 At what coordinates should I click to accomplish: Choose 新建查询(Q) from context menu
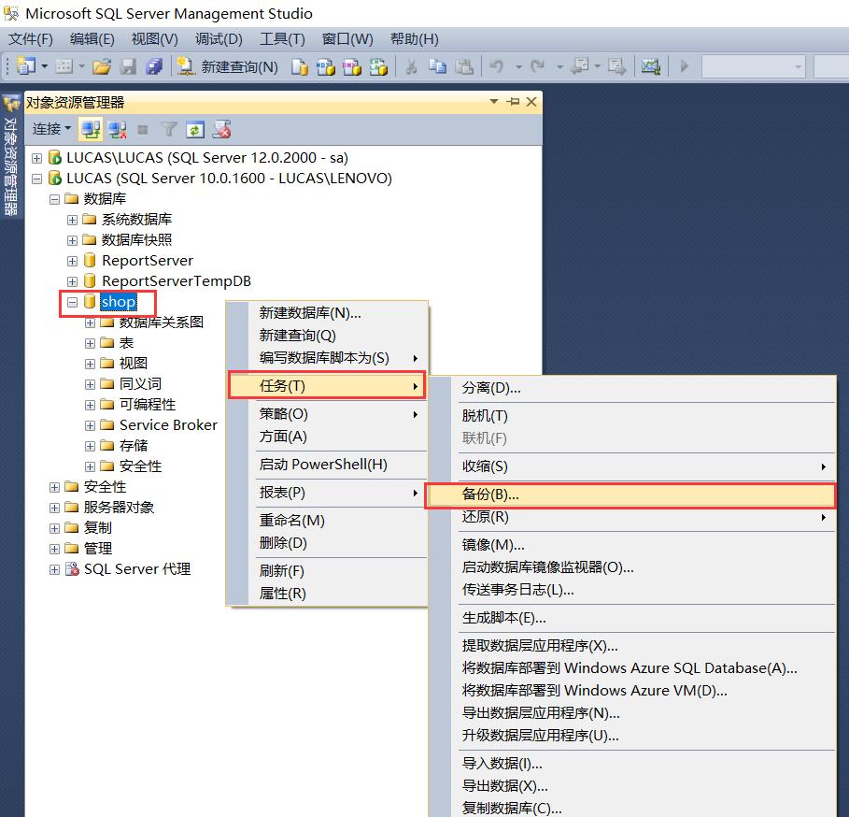pyautogui.click(x=327, y=336)
